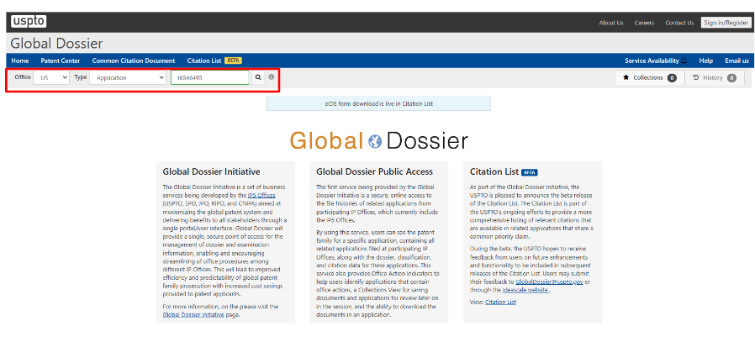Click the Service Availability bell icon
This screenshot has height=342, width=755.
[x=684, y=61]
